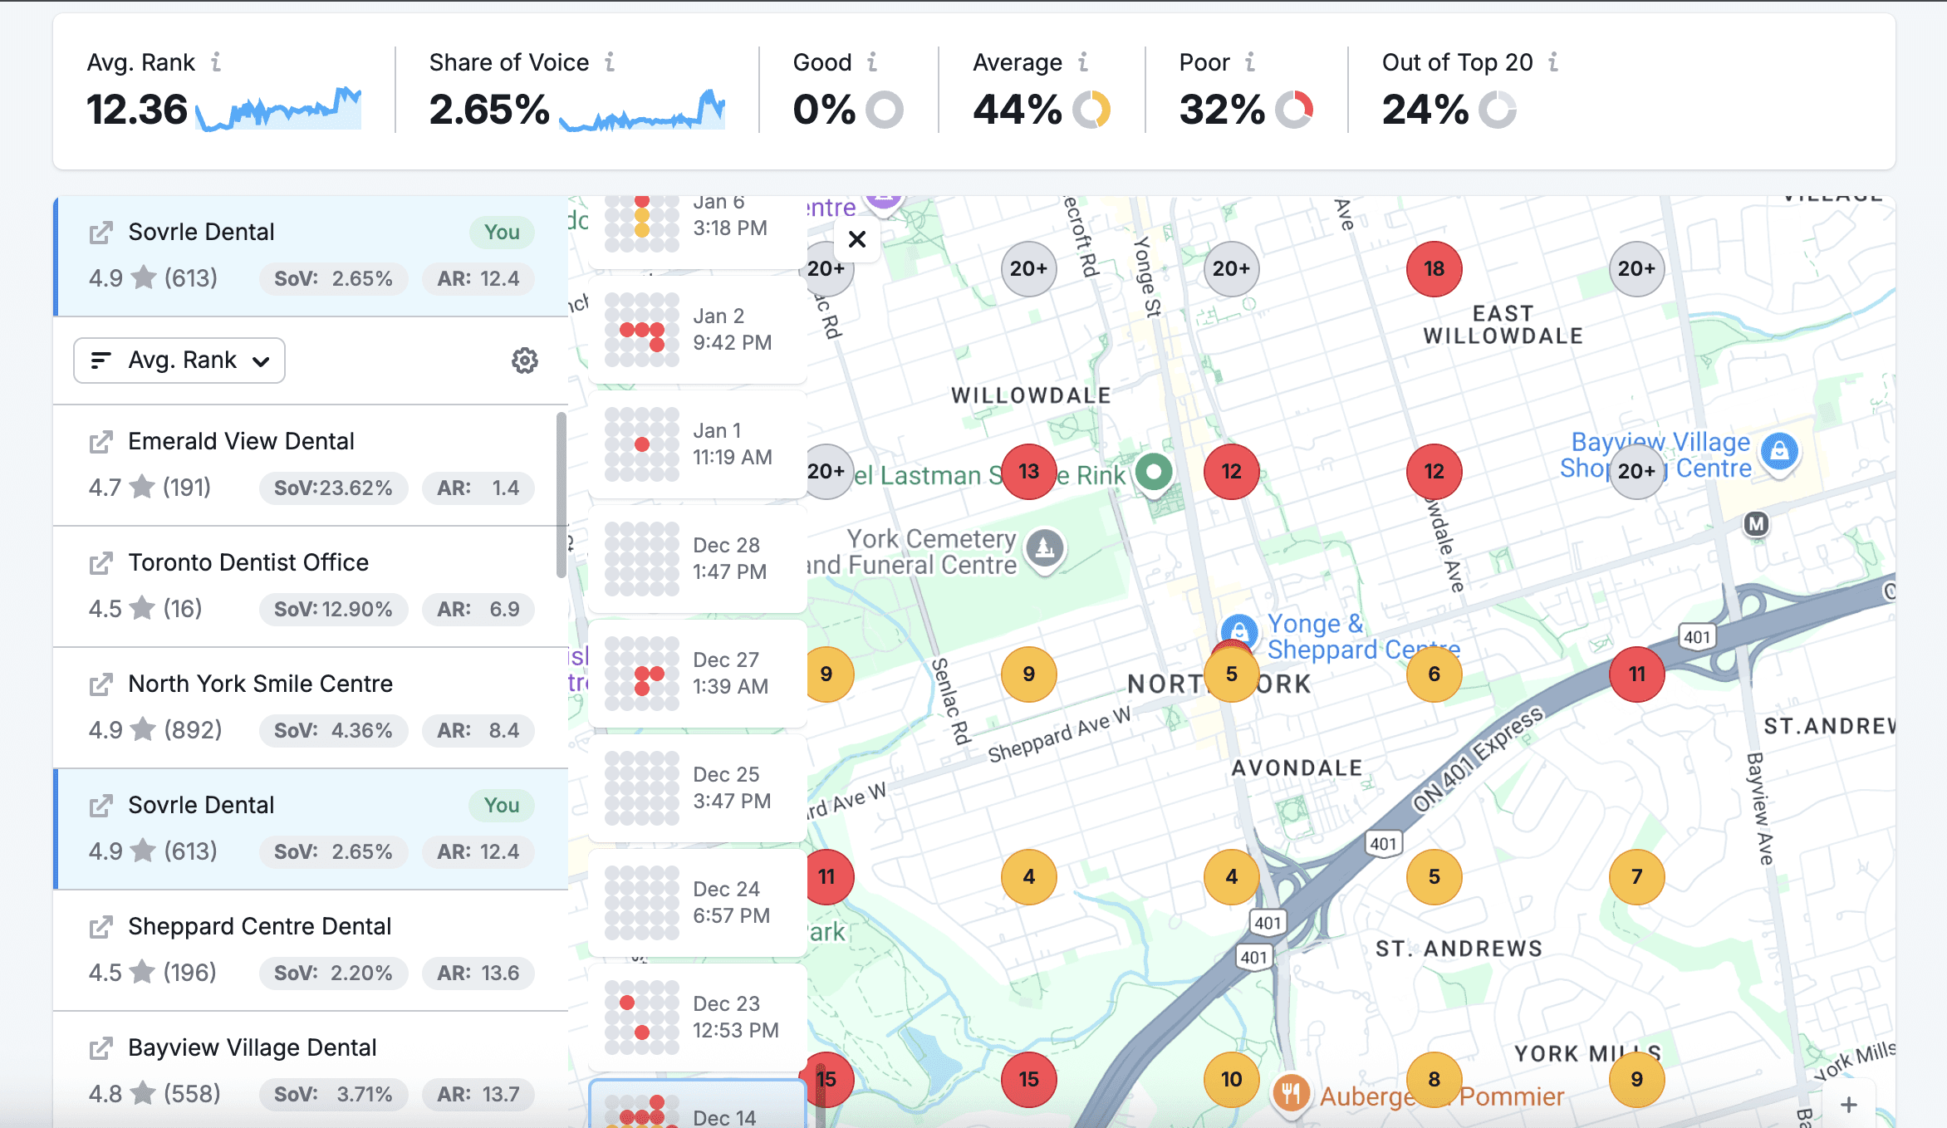
Task: Select the Jan 2 snapshot thumbnail
Action: [x=696, y=331]
